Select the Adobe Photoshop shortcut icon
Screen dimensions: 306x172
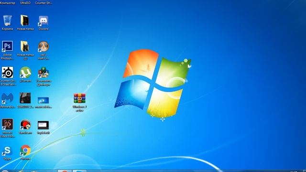pos(8,46)
